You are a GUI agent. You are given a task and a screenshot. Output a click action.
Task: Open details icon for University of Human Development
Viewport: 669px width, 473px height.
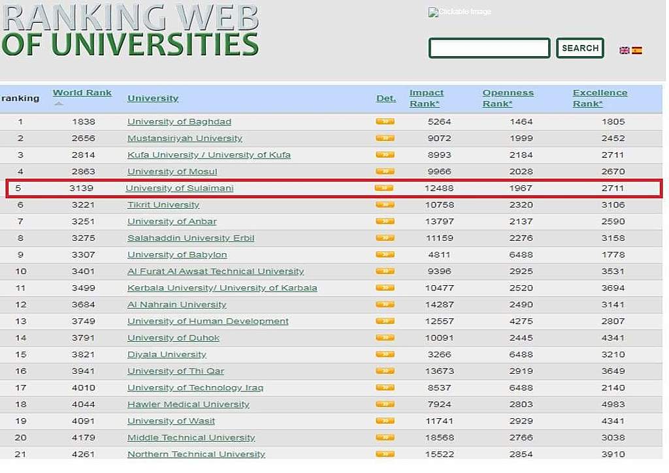(x=385, y=321)
